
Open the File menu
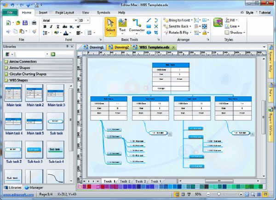coord(10,12)
